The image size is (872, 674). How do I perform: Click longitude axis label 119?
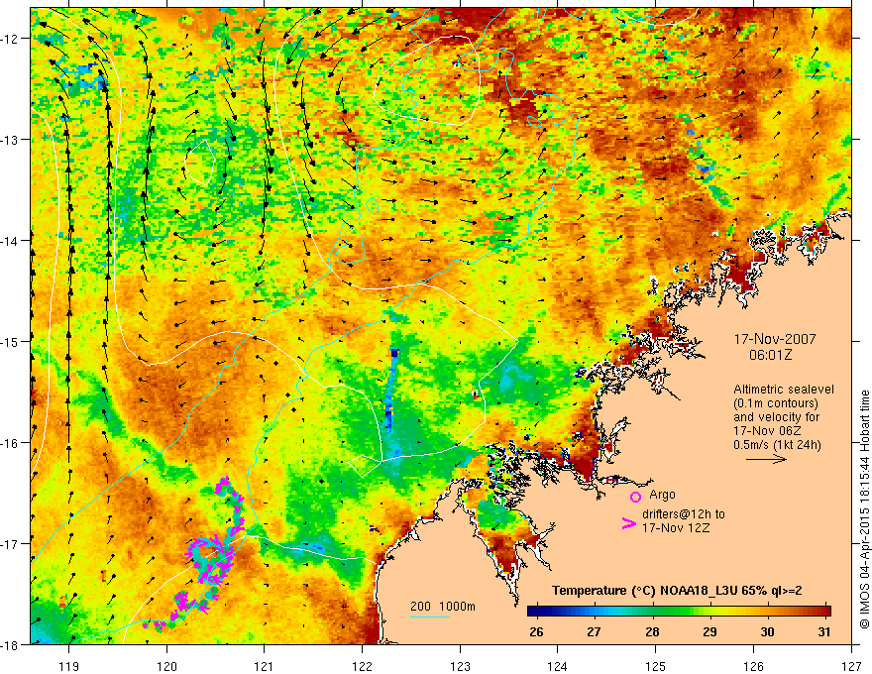(68, 666)
